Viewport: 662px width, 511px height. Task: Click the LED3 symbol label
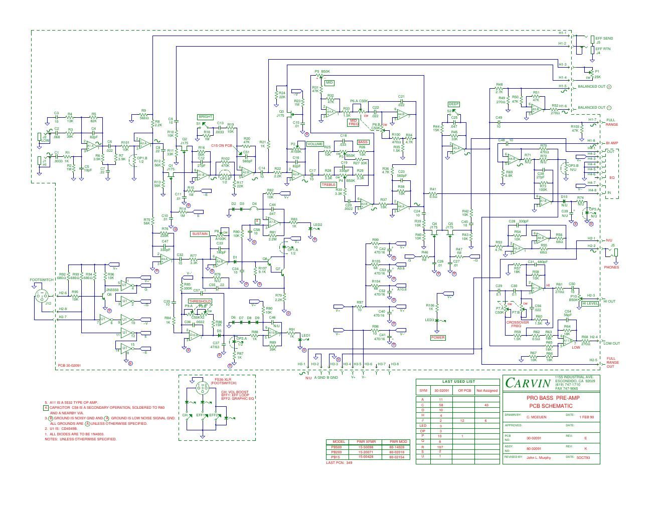pyautogui.click(x=429, y=320)
